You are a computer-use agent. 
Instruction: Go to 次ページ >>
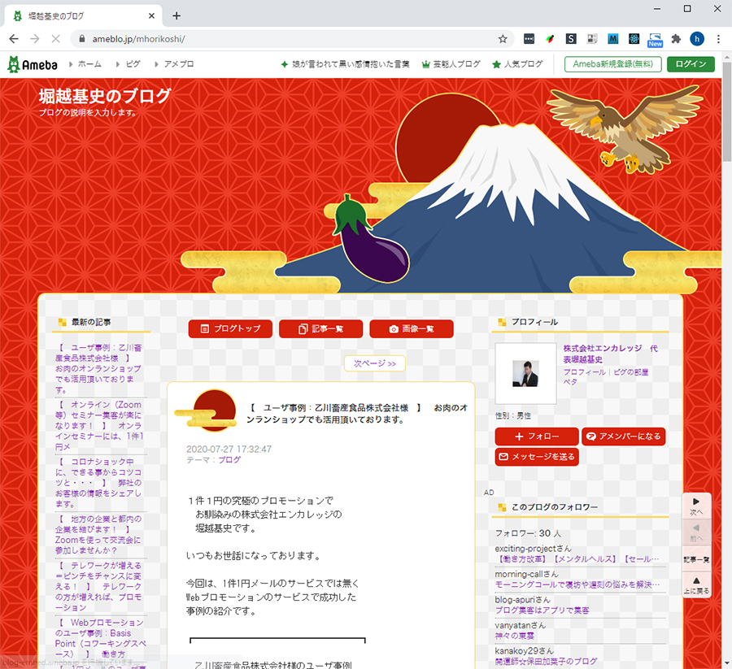click(375, 363)
